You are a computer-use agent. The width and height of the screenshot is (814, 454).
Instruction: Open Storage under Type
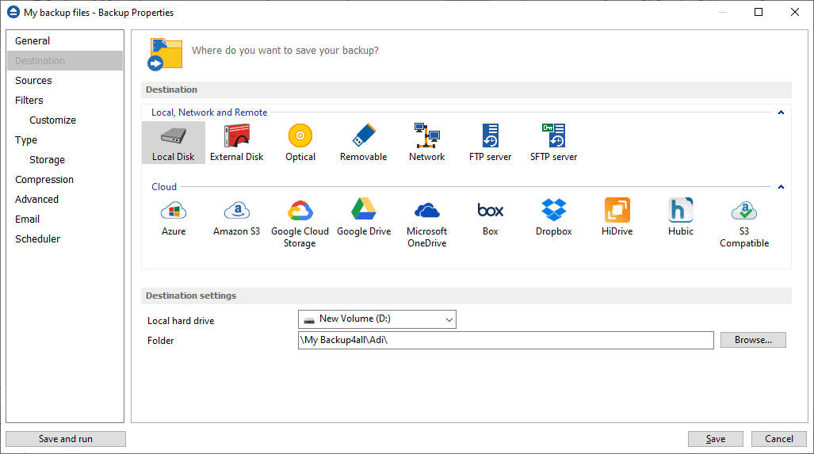pyautogui.click(x=65, y=159)
